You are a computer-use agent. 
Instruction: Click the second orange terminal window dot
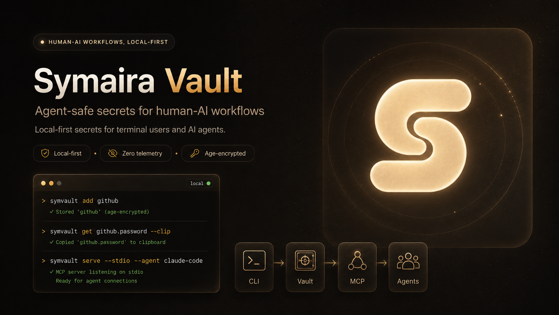[x=51, y=183]
